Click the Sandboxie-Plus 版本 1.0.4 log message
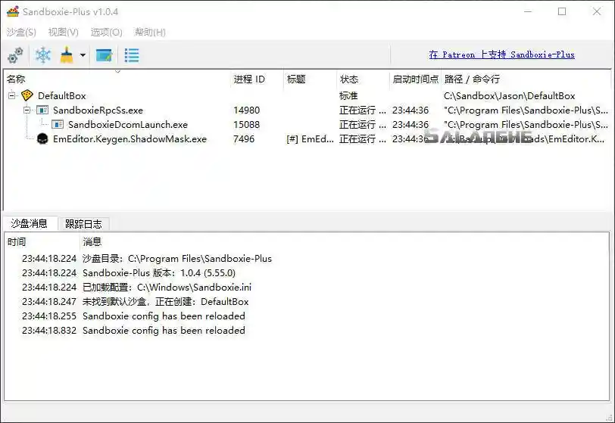Image resolution: width=615 pixels, height=423 pixels. [x=159, y=273]
